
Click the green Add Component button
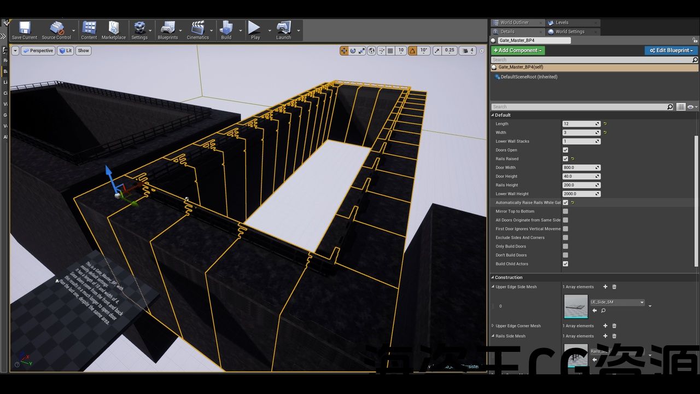coord(517,50)
